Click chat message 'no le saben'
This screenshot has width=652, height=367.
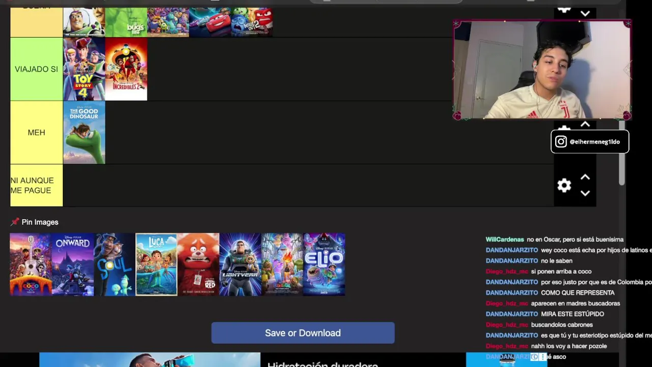click(x=556, y=261)
